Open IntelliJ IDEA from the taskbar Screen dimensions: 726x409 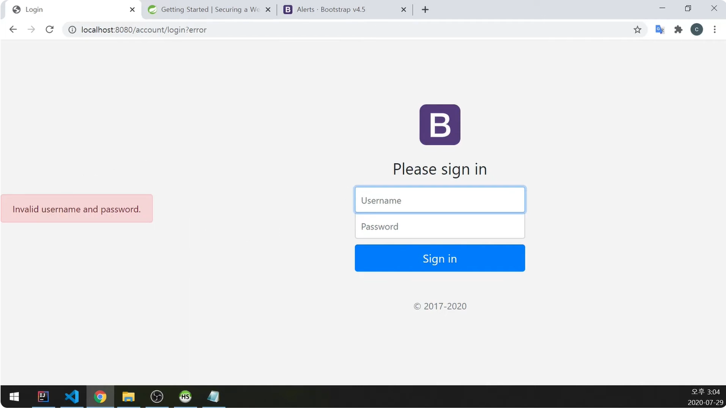[43, 397]
